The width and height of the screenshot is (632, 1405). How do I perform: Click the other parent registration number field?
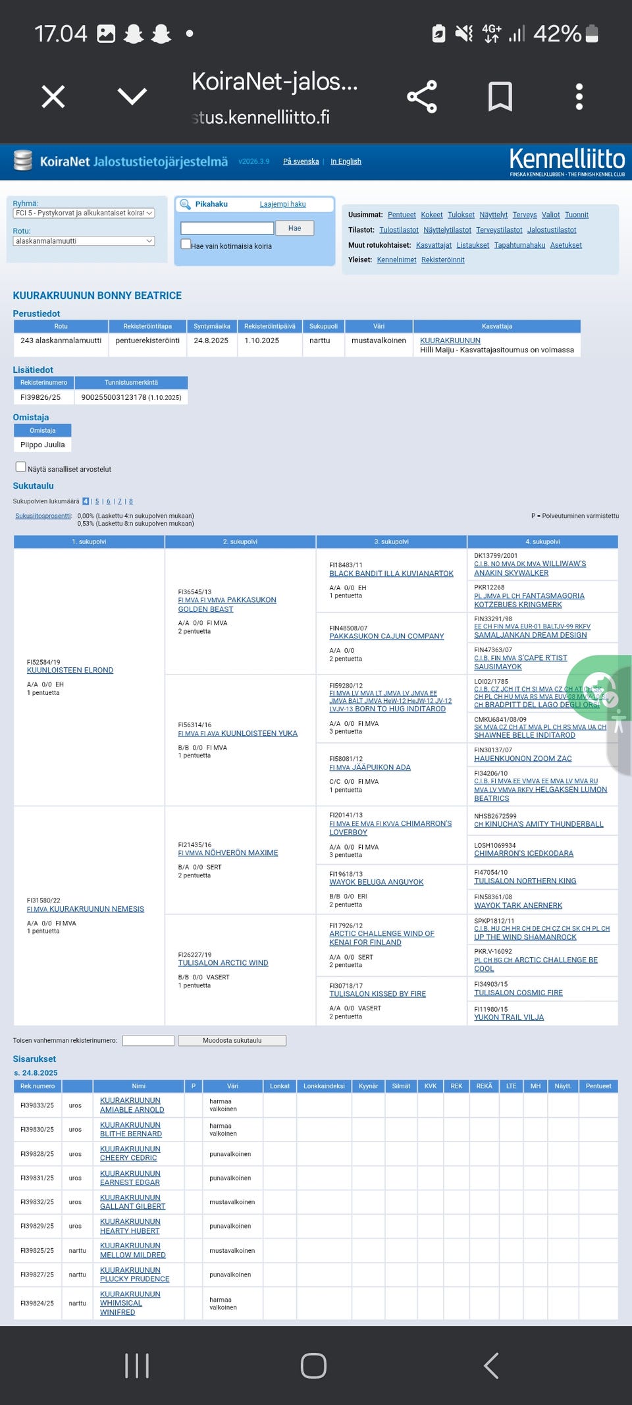[148, 1040]
